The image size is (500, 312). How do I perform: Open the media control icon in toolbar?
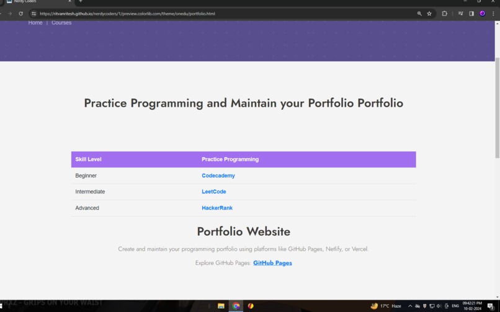point(460,14)
